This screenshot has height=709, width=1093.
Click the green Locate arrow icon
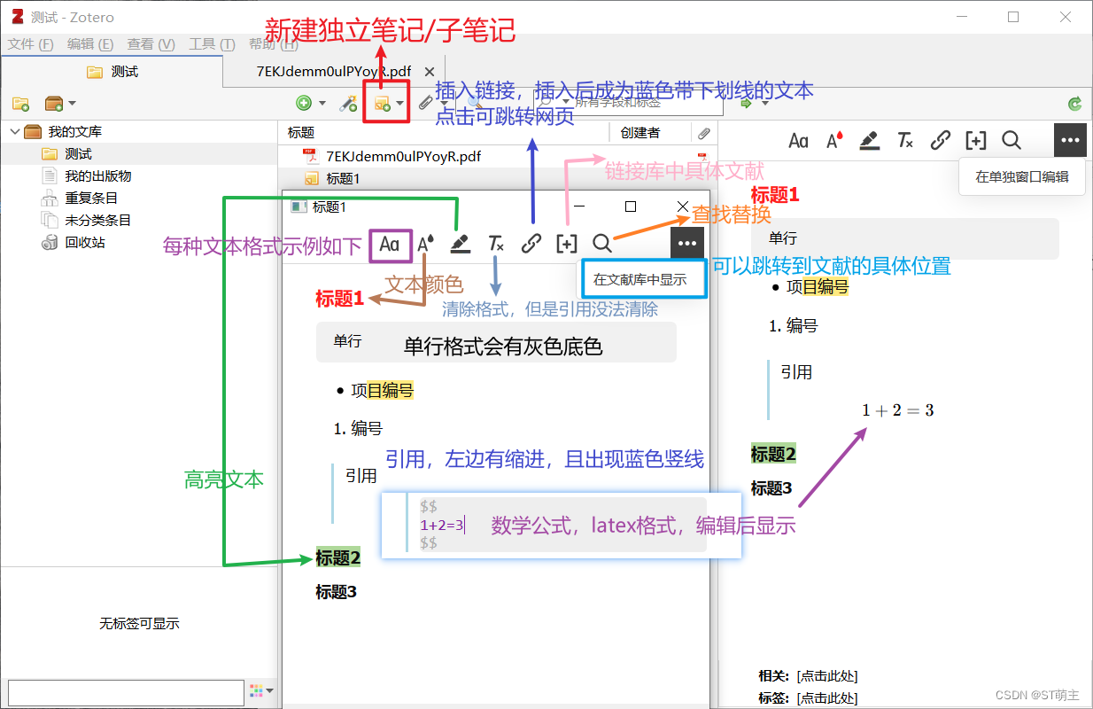point(746,104)
